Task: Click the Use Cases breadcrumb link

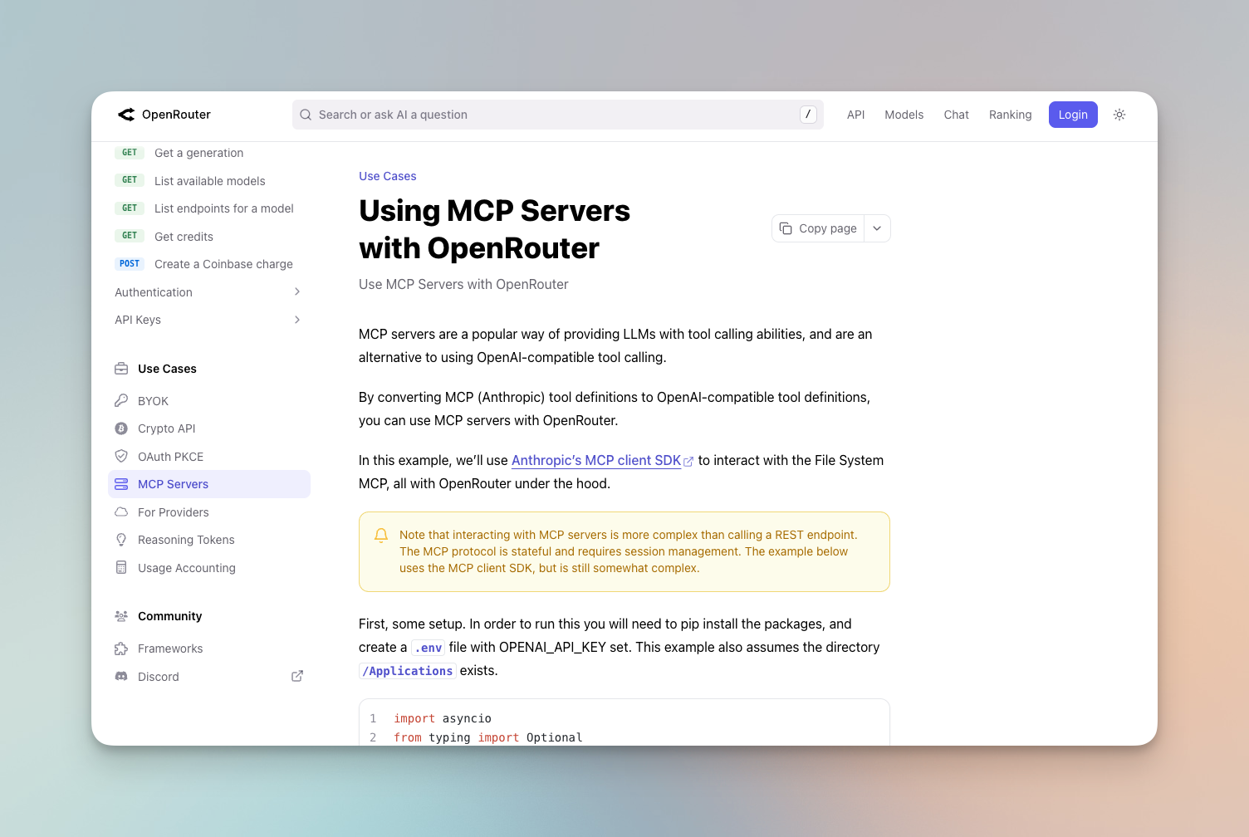Action: click(388, 176)
